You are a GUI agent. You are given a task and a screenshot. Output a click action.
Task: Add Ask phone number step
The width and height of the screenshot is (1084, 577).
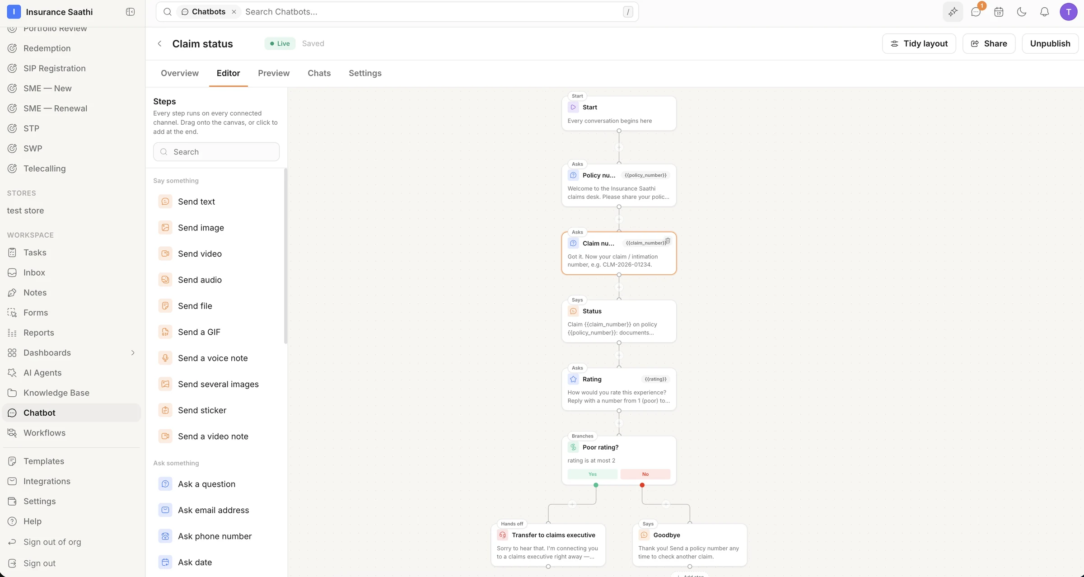click(216, 536)
